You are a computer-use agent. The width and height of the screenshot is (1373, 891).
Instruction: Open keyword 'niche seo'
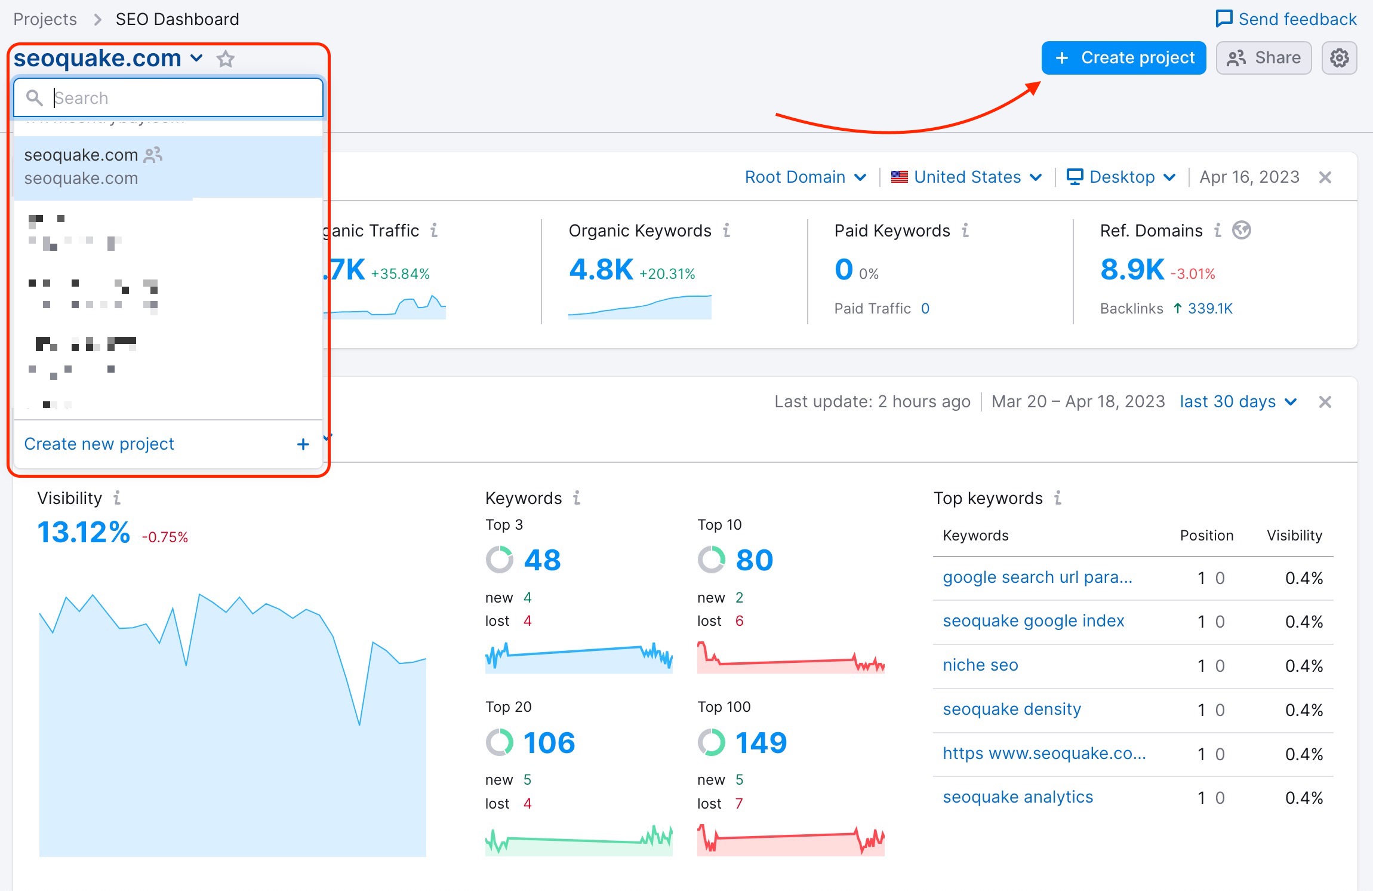pos(980,665)
